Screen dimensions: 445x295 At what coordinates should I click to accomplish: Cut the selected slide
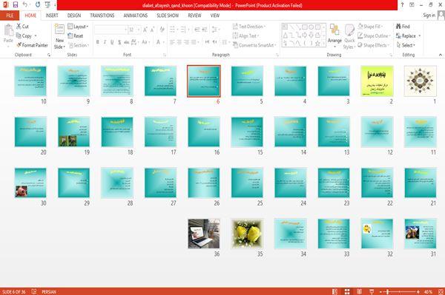click(22, 27)
